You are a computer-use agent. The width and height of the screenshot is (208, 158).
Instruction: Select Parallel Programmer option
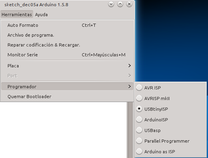point(171,141)
